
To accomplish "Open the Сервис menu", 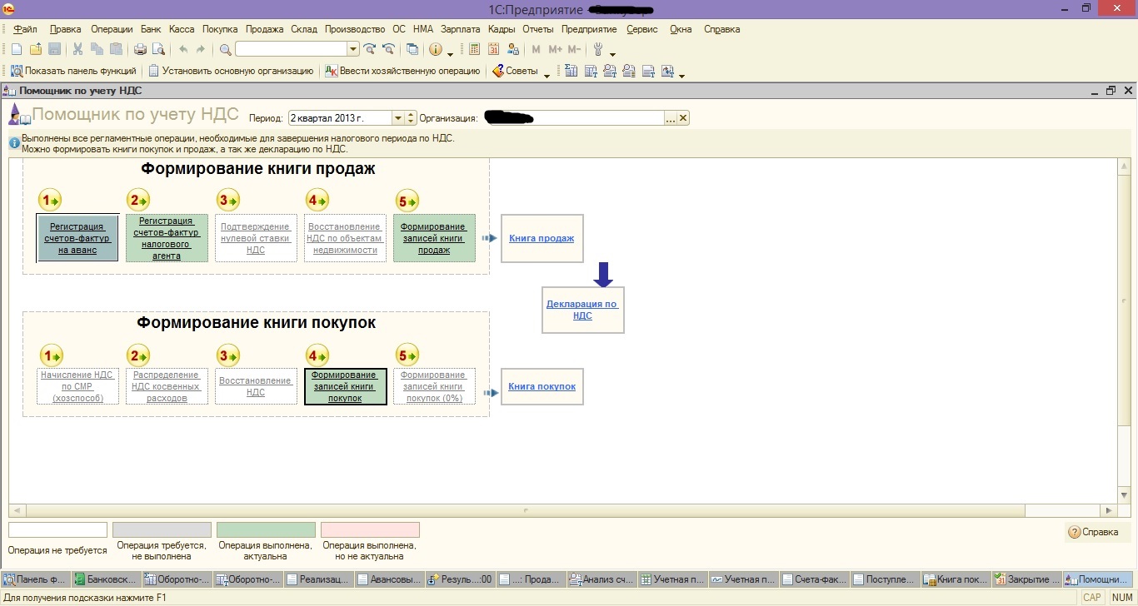I will pyautogui.click(x=641, y=29).
